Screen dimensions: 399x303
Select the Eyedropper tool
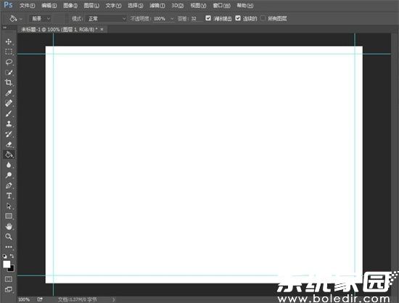click(x=9, y=93)
